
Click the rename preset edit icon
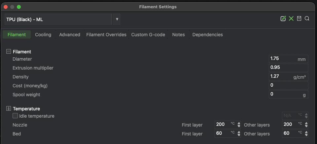tap(283, 19)
